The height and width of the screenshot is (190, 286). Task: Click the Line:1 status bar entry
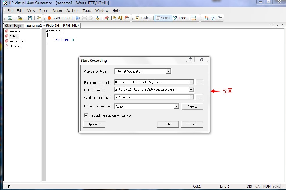click(x=224, y=186)
